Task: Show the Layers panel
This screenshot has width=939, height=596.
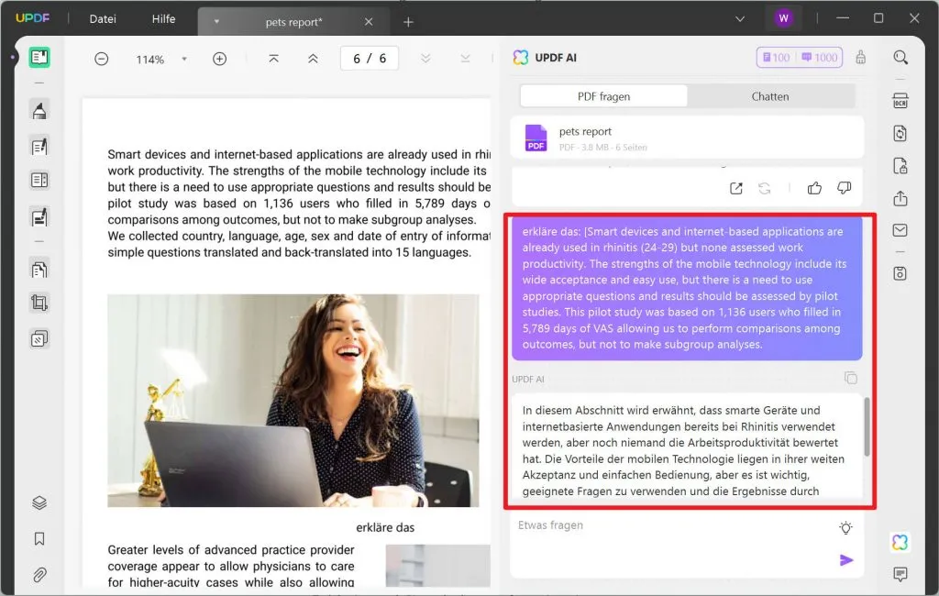Action: coord(39,502)
